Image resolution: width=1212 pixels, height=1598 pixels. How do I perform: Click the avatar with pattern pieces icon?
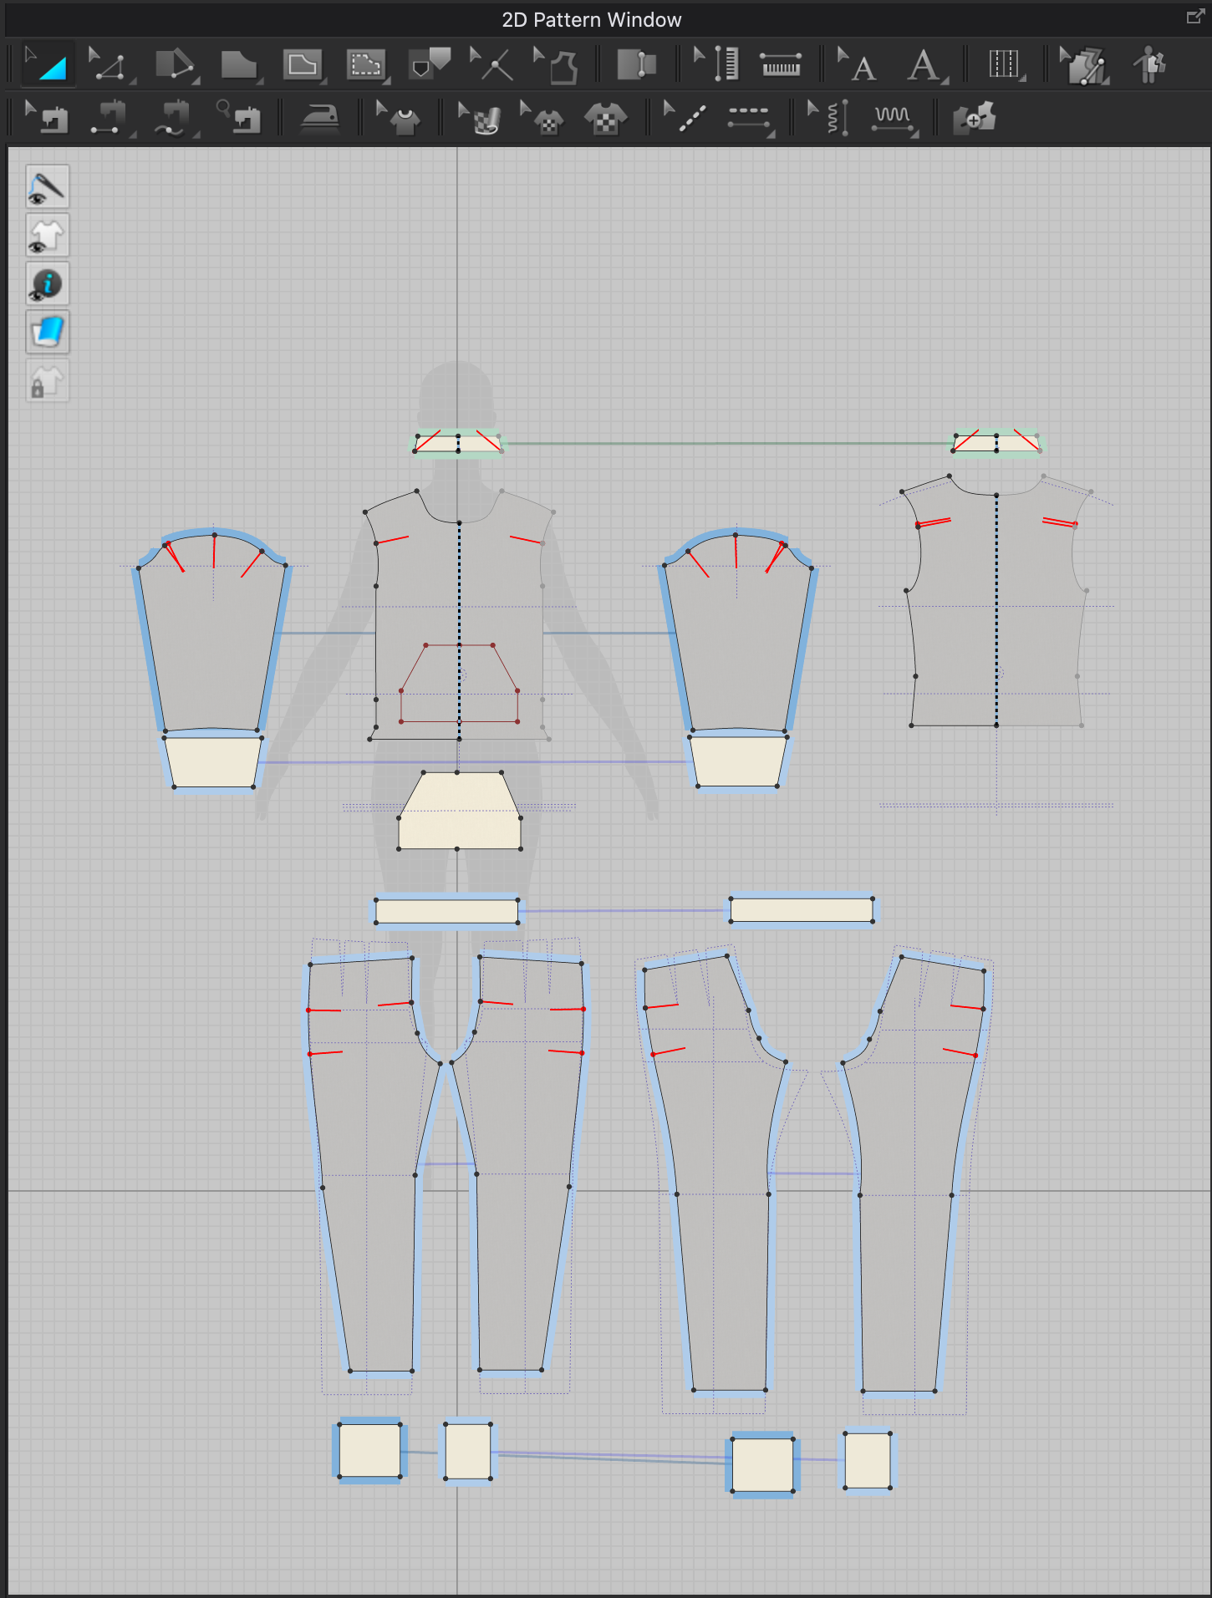pyautogui.click(x=1151, y=64)
